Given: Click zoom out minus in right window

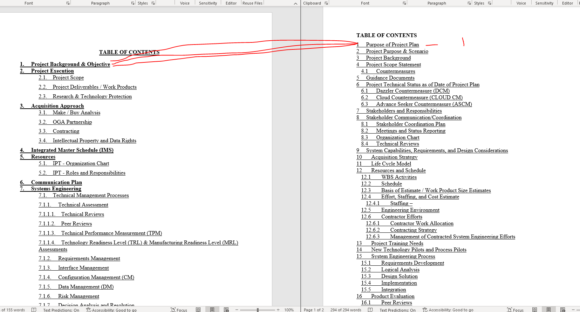Looking at the screenshot, I should 573,310.
